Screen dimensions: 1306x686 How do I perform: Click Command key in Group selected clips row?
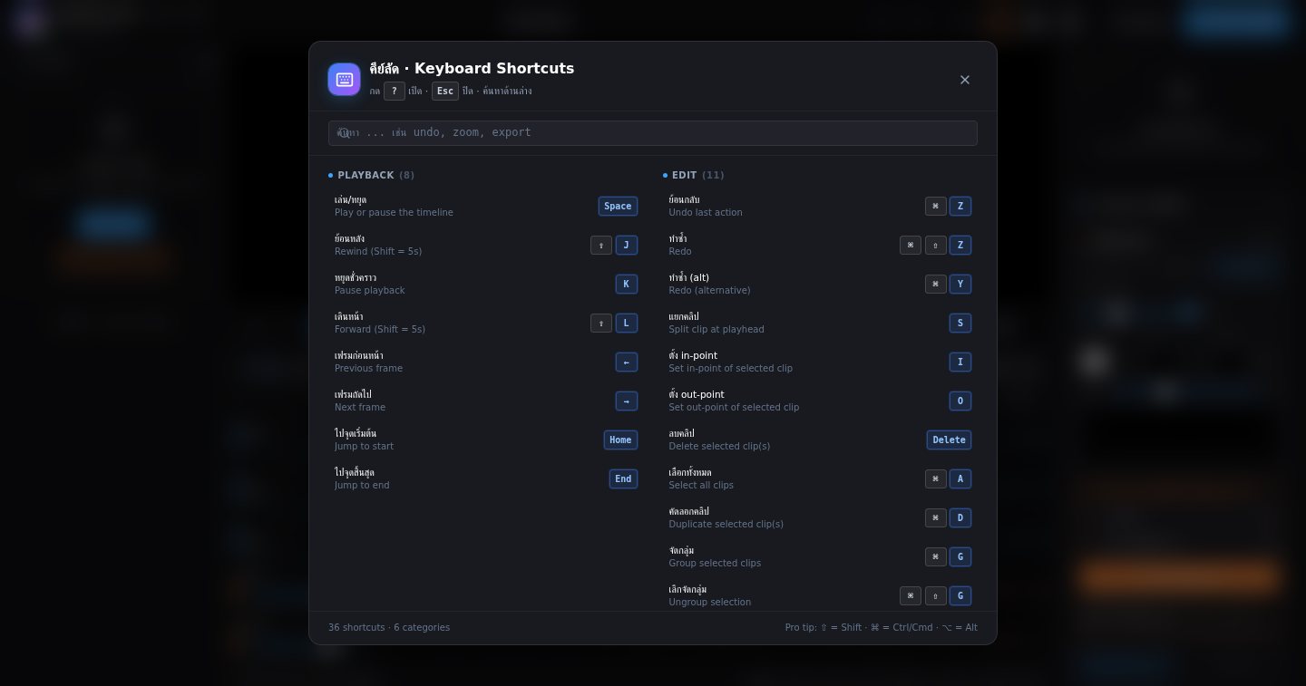tap(936, 557)
